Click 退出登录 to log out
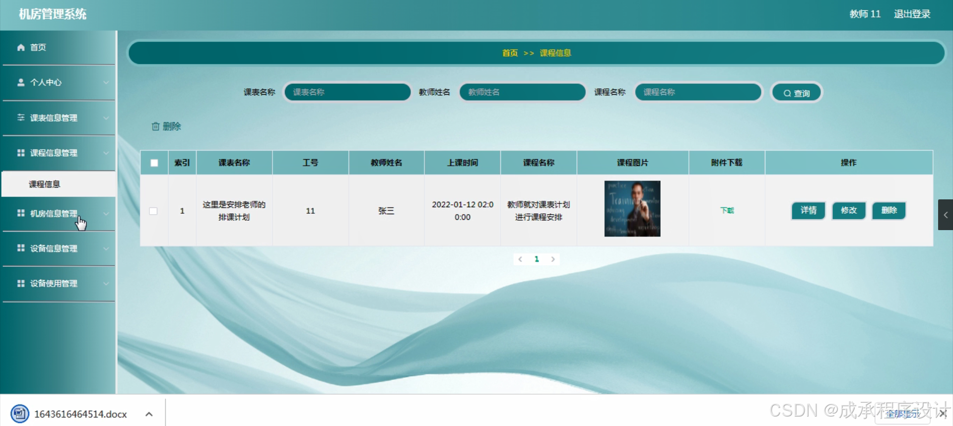 pyautogui.click(x=912, y=14)
